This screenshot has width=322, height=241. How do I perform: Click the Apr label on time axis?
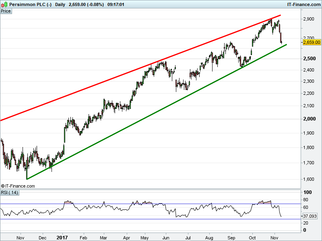(x=126, y=238)
